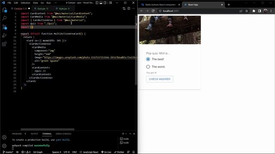This screenshot has width=275, height=154.
Task: Open a new browser tab
Action: [229, 5]
